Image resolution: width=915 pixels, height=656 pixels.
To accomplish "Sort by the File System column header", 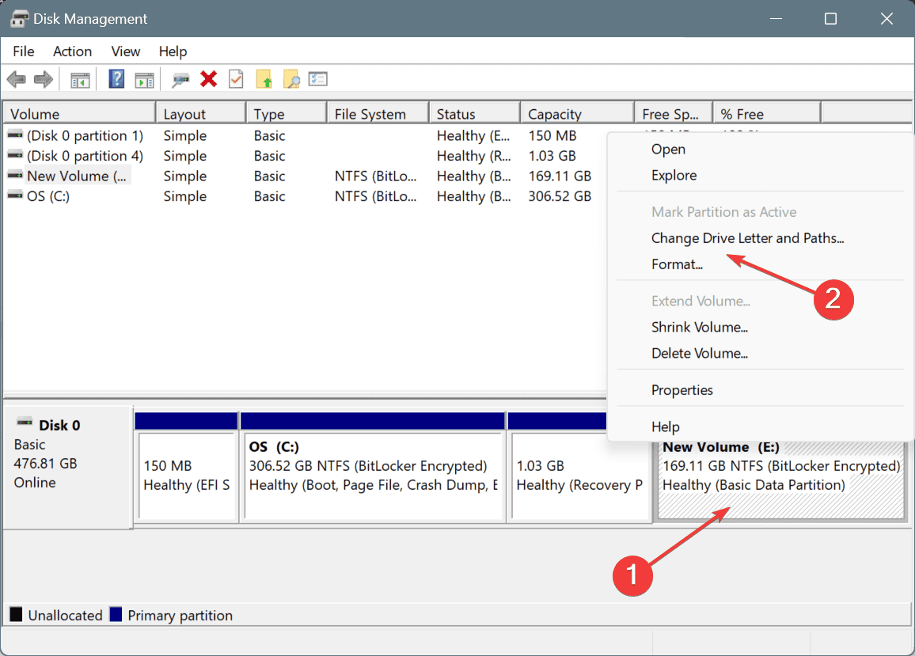I will 378,114.
